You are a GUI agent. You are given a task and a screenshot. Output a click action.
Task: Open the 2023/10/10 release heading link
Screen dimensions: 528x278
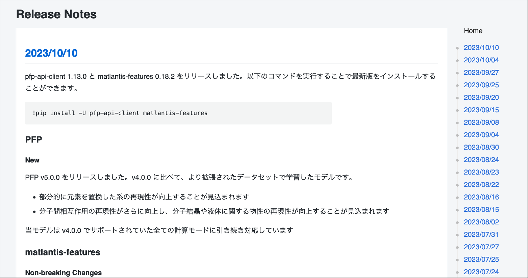point(51,53)
